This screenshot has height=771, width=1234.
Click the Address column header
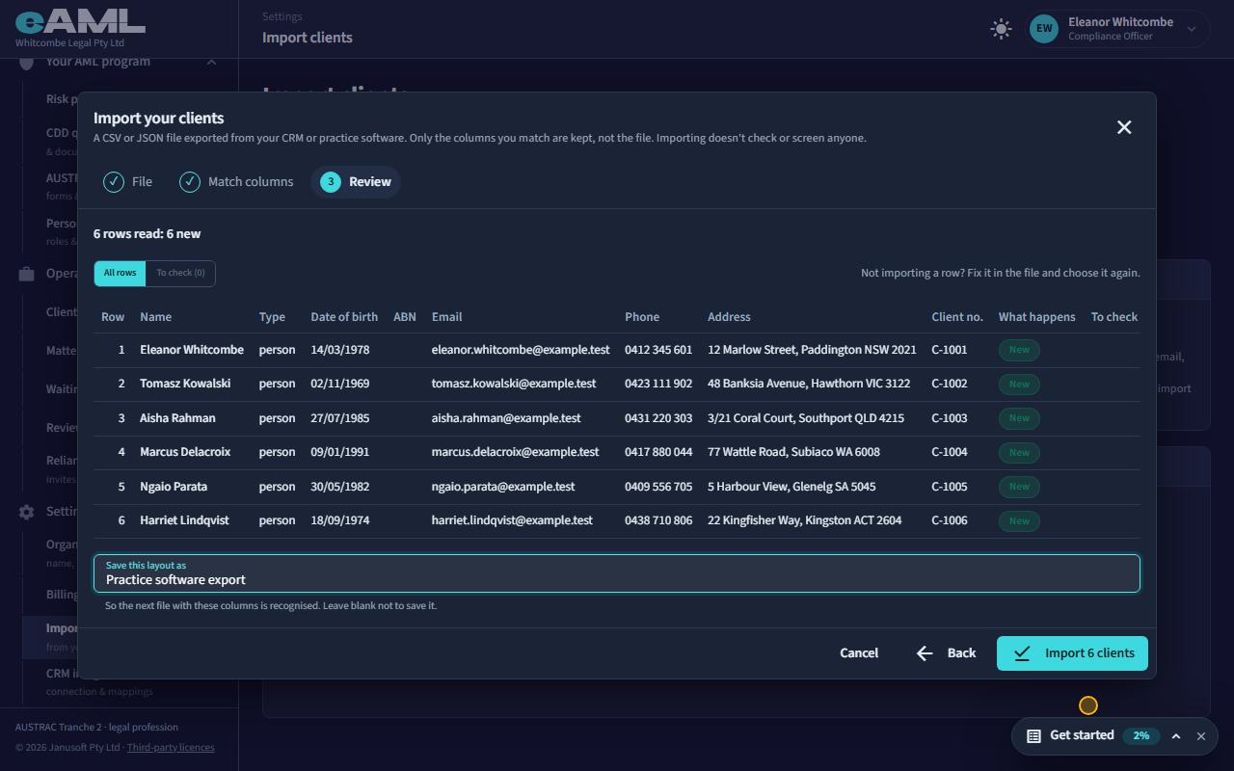pyautogui.click(x=729, y=317)
